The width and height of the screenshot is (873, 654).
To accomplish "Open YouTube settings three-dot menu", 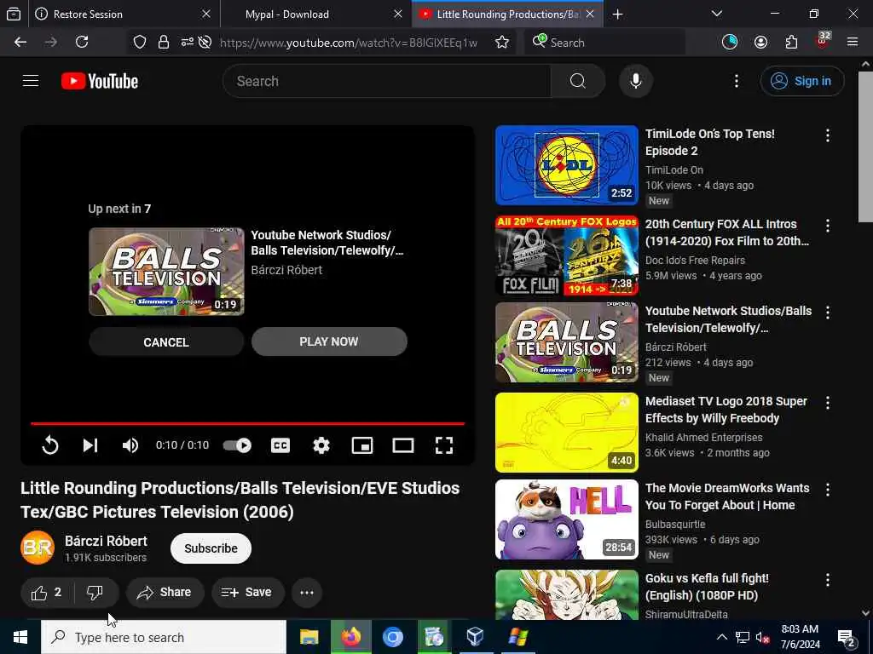I will (x=736, y=81).
